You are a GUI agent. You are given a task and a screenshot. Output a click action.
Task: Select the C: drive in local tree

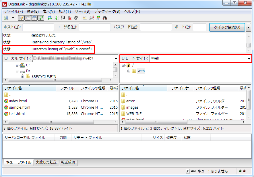click(28, 65)
